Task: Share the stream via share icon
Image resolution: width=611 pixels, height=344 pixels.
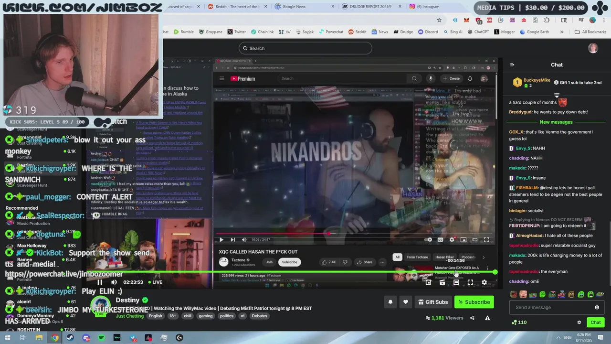Action: [x=472, y=318]
